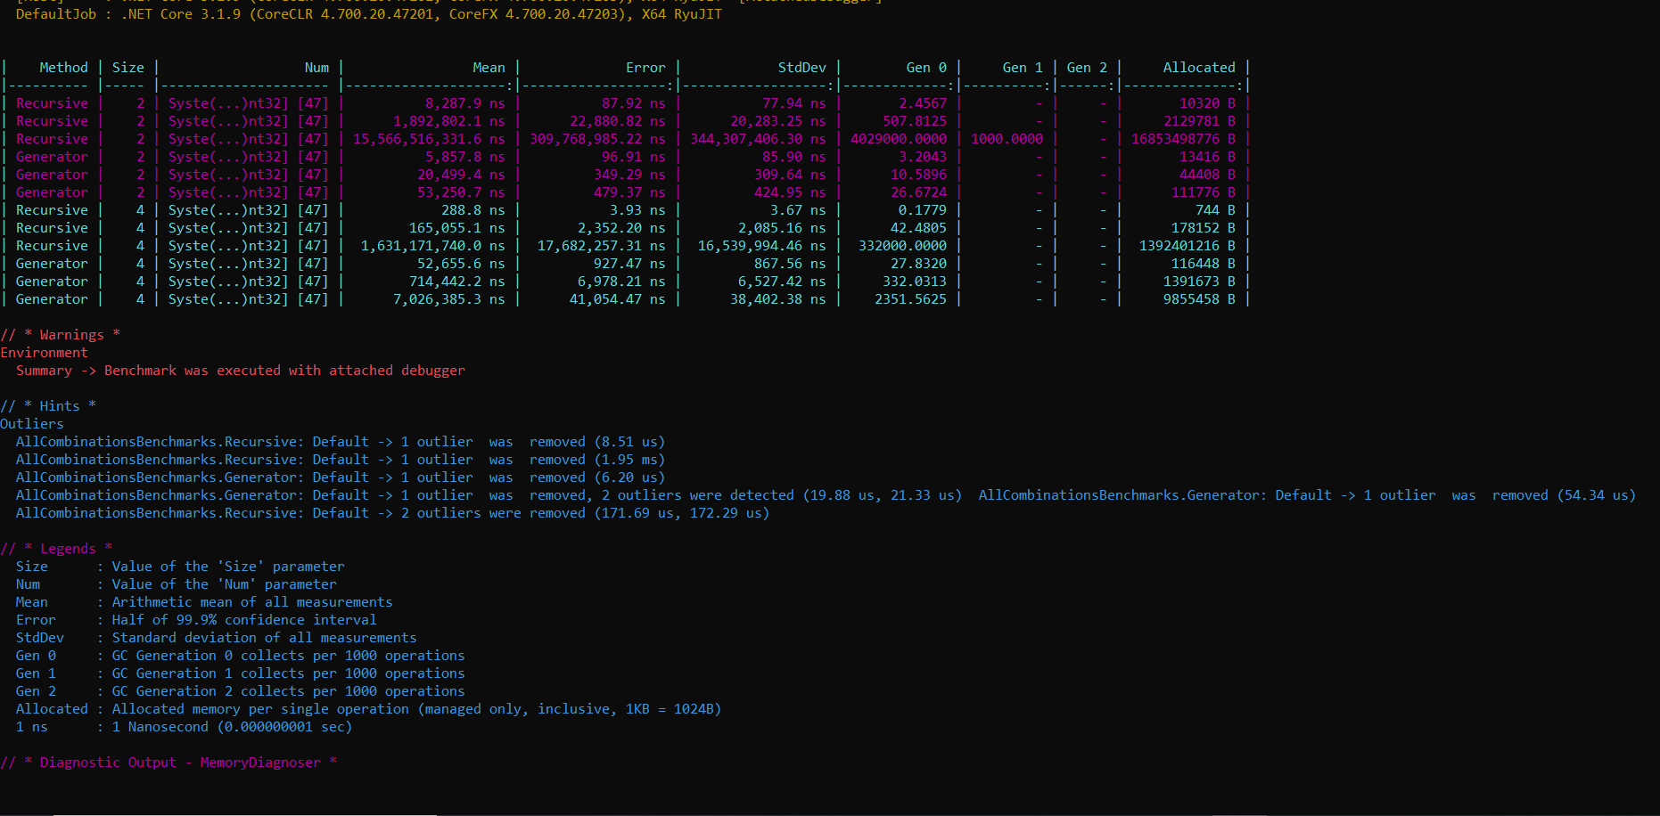
Task: Click the error value '41,054.47 ns'
Action: (x=617, y=299)
